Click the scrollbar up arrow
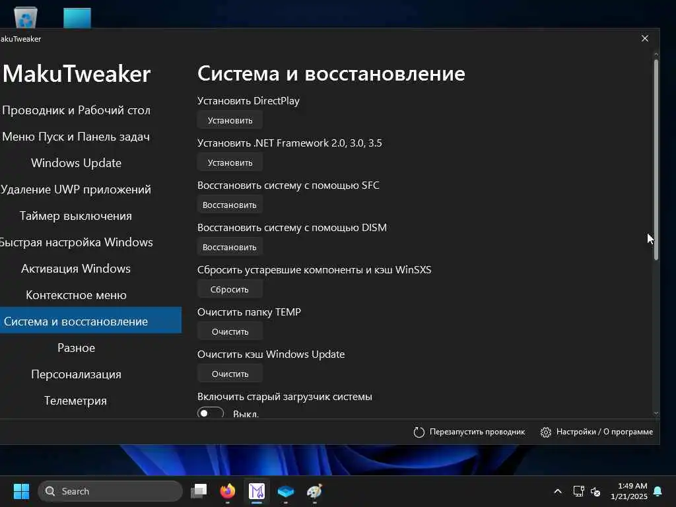 click(656, 55)
